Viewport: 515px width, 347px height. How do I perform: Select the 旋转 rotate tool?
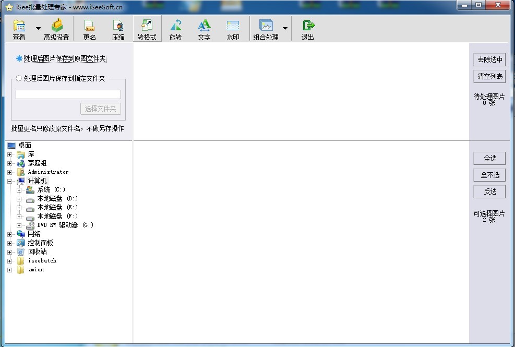click(x=175, y=30)
